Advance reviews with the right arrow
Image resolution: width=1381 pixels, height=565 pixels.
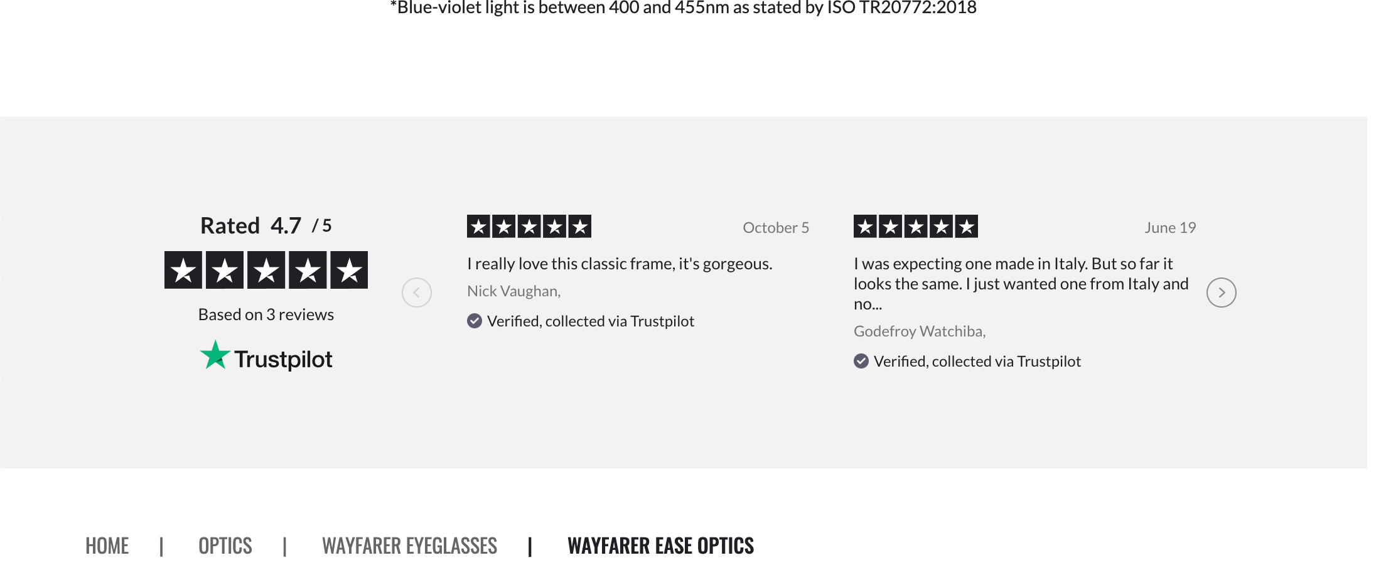click(x=1222, y=292)
